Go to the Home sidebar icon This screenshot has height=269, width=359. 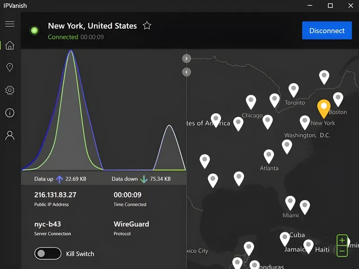(10, 46)
